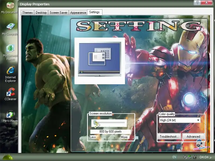Click the network connection tray icon

(x=195, y=157)
